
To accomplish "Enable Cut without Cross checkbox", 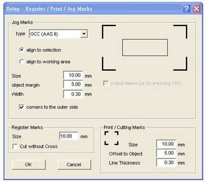I will [15, 146].
